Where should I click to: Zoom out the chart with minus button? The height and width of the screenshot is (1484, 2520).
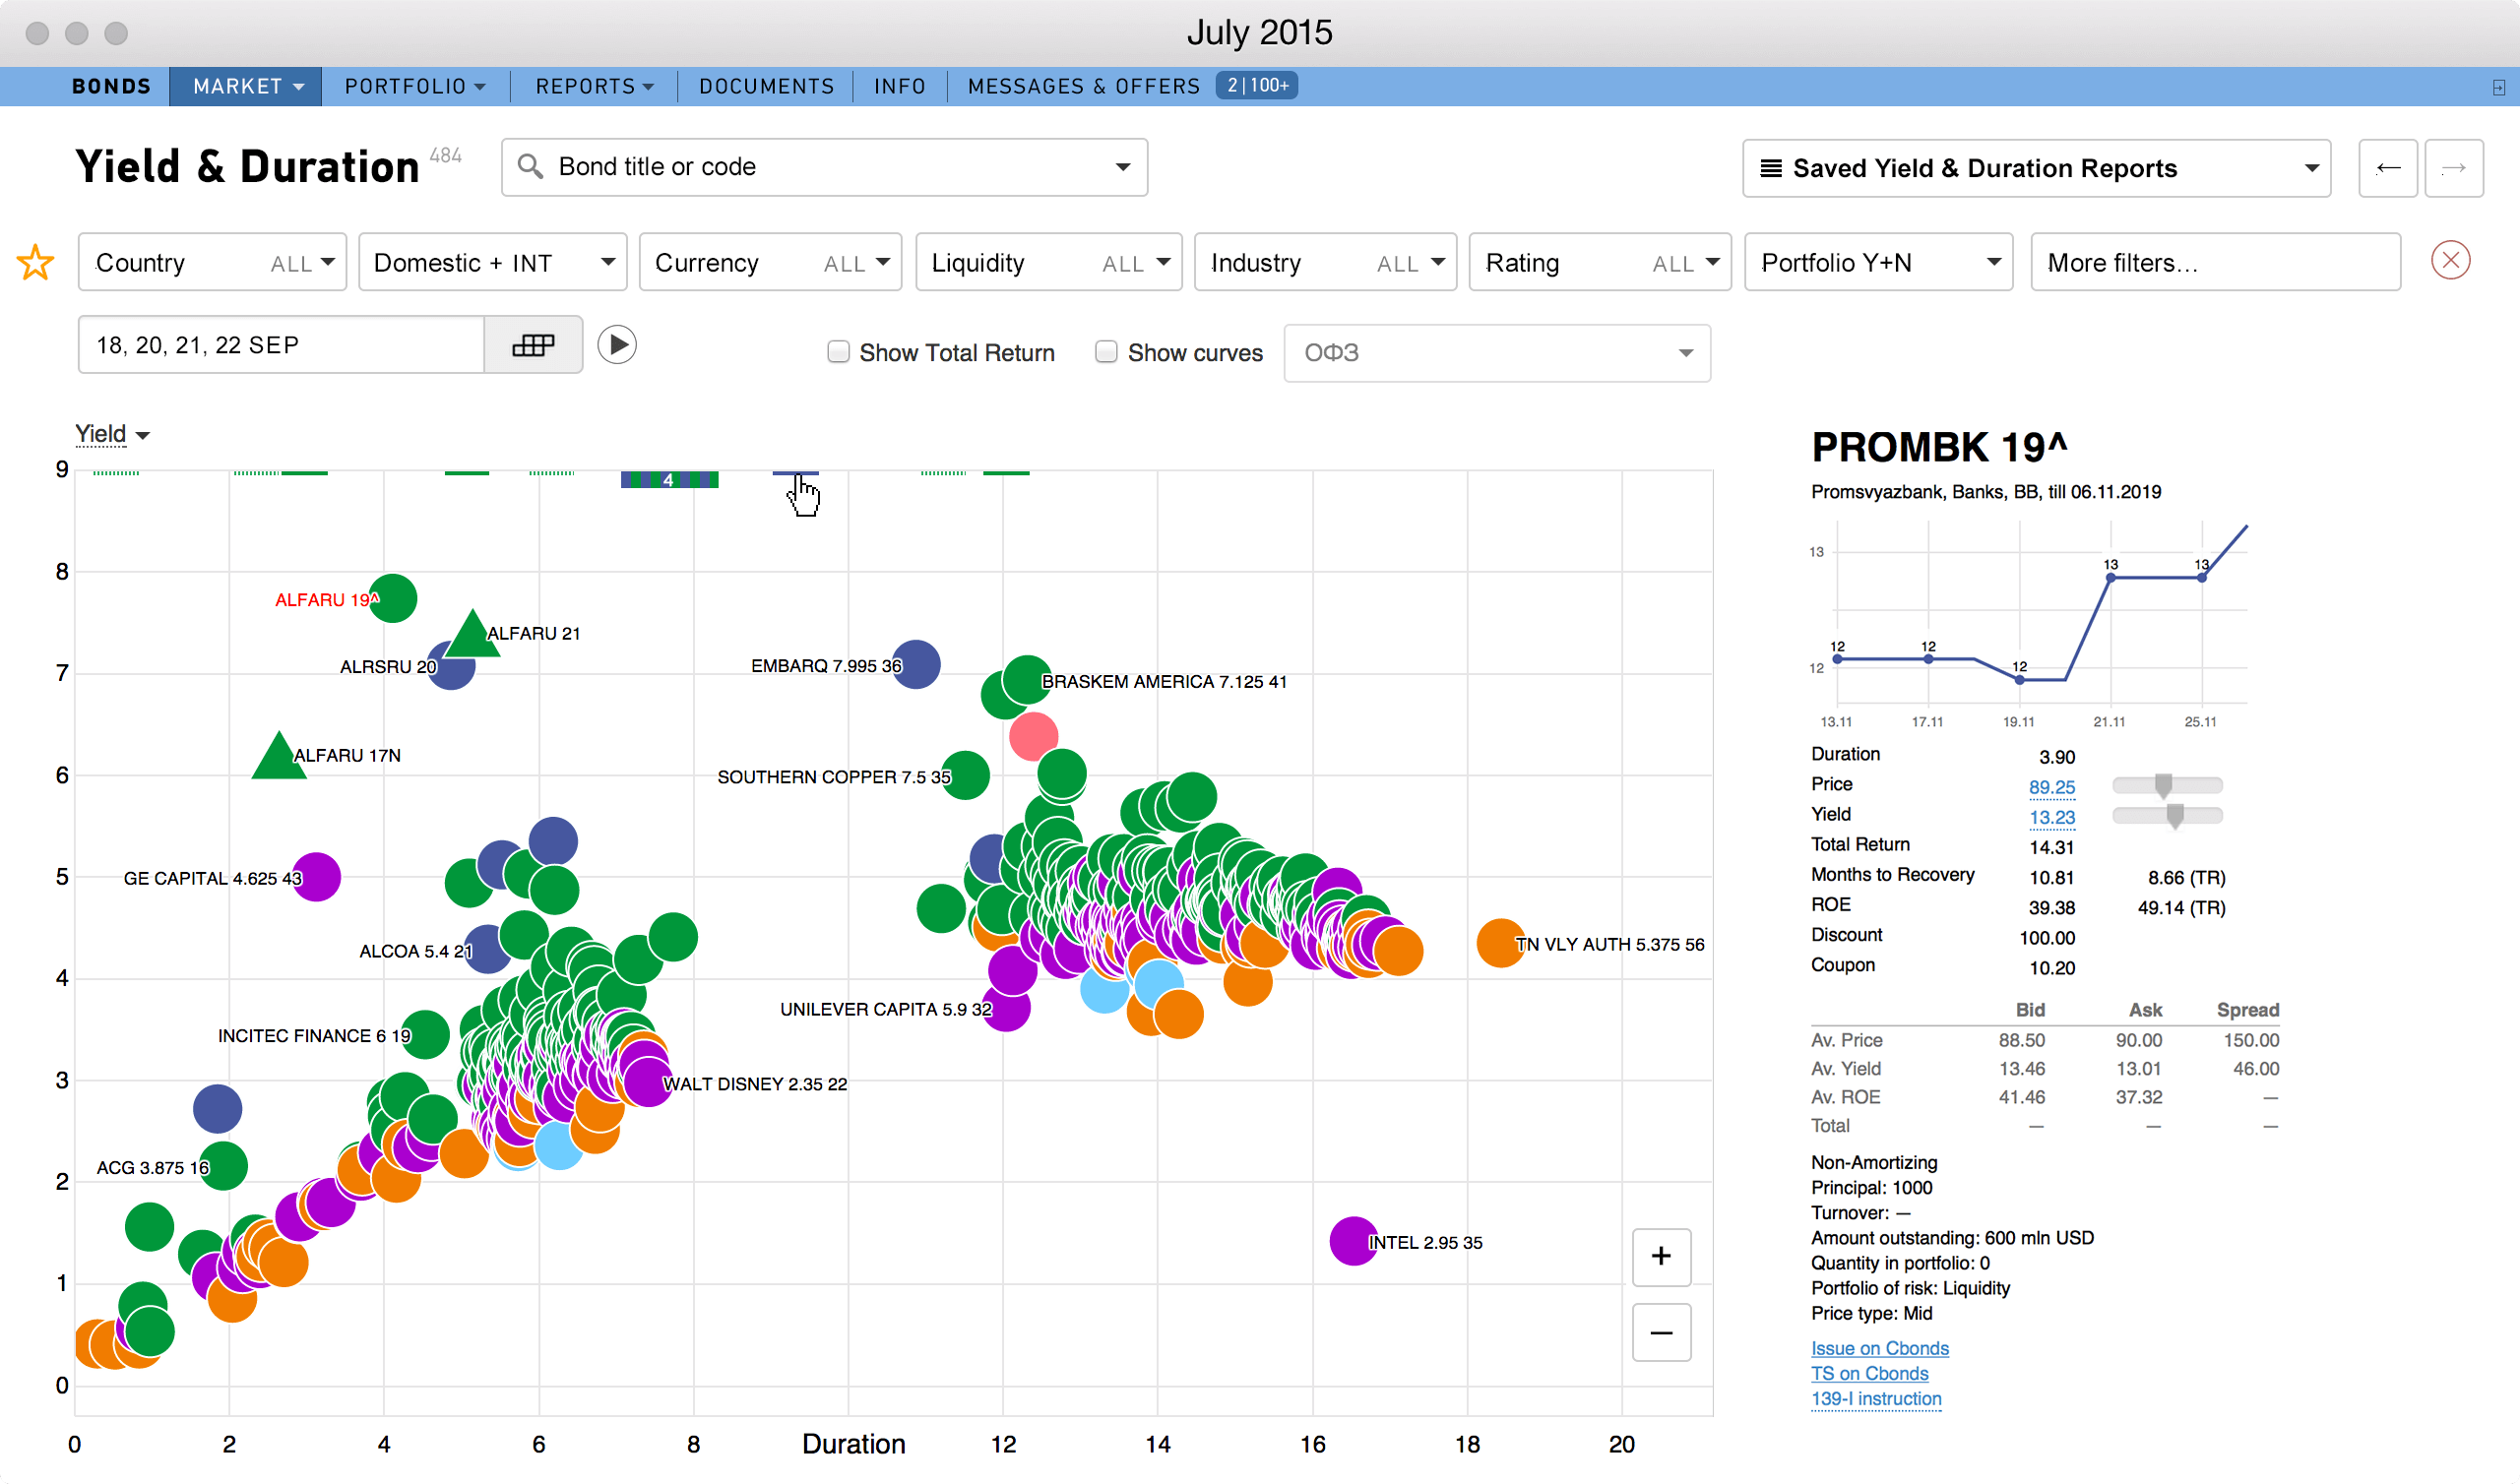coord(1661,1333)
